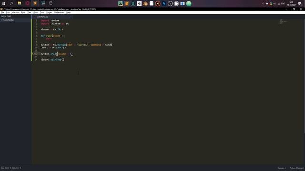Launch Photoshop from the centered dock
Screen dimensions: 305x171
(164, 3)
